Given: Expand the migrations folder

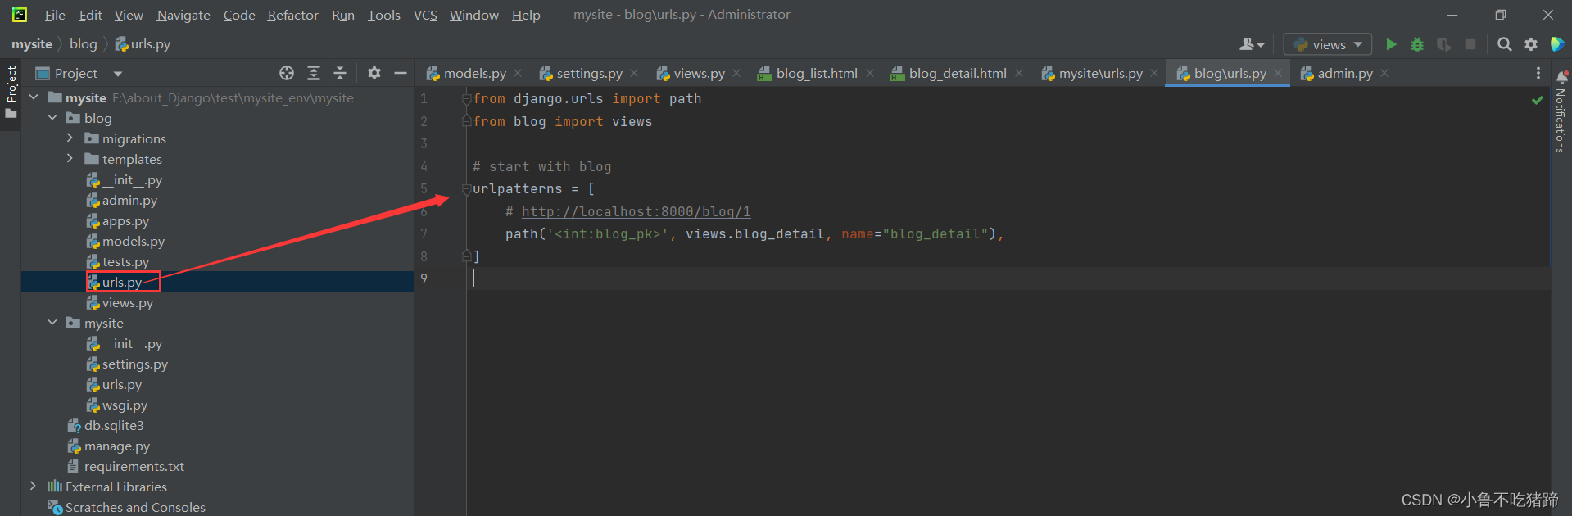Looking at the screenshot, I should pos(70,138).
